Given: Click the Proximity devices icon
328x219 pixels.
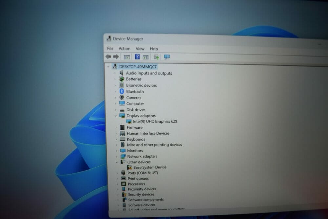Looking at the screenshot, I should (124, 189).
